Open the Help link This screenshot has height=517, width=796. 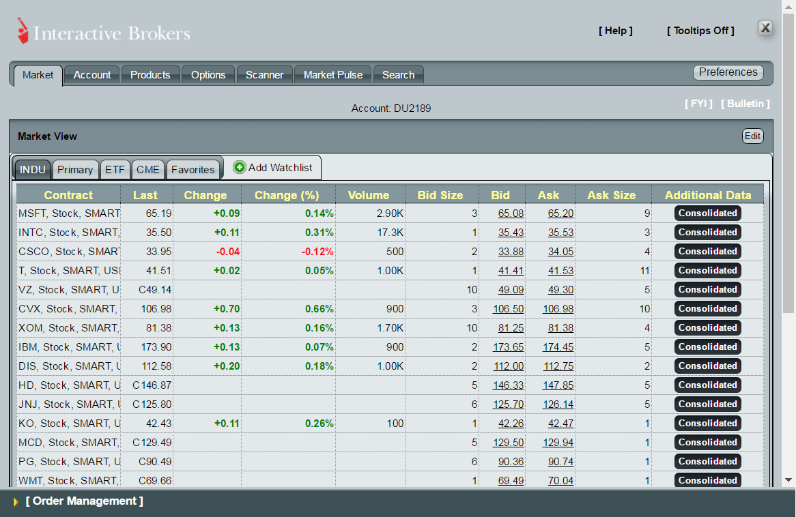click(x=615, y=31)
